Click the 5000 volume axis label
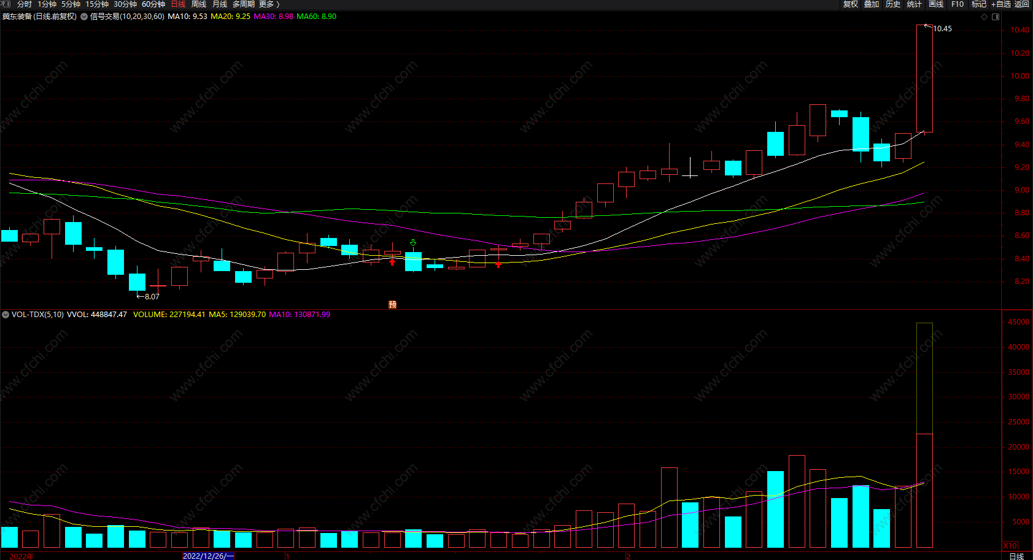 (1021, 522)
